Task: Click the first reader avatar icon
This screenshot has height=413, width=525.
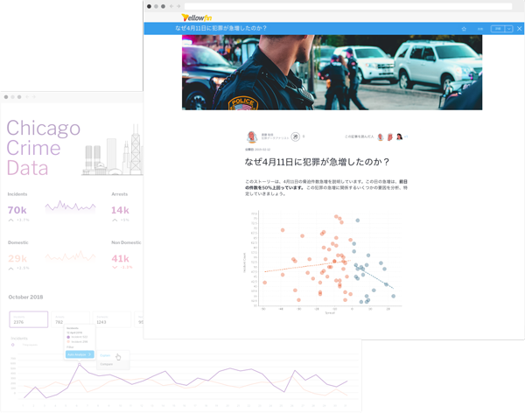Action: tap(381, 137)
